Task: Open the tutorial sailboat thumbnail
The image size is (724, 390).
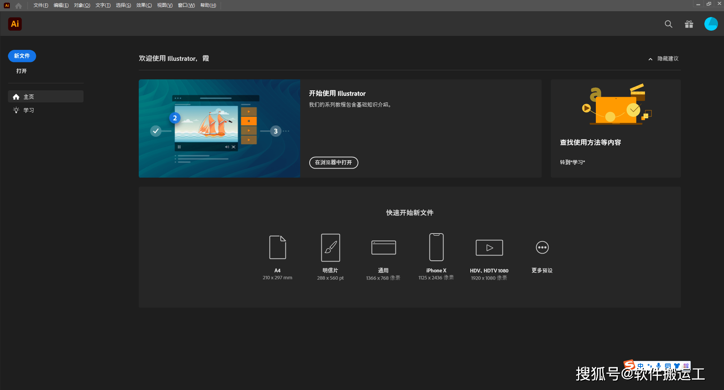Action: (x=219, y=128)
